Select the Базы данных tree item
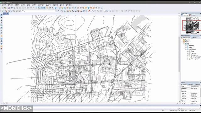The image size is (201, 113). (x=194, y=55)
